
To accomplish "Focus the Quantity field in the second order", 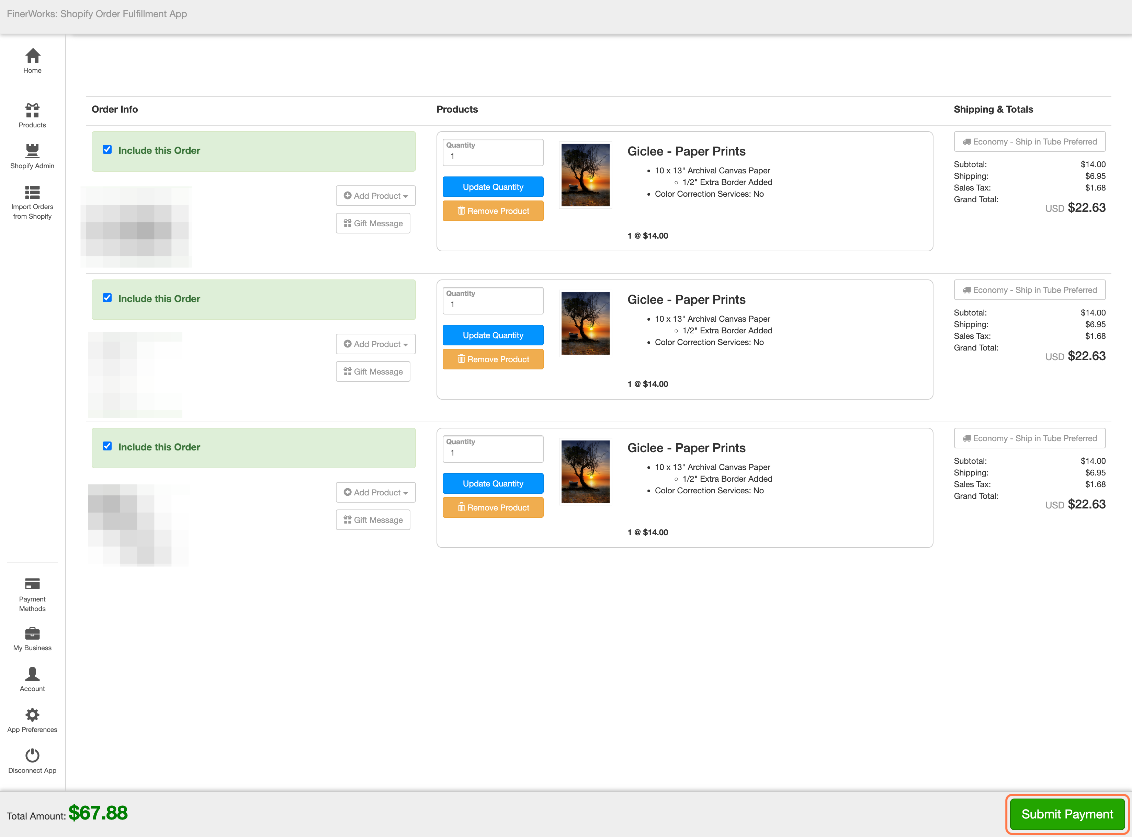I will click(493, 301).
